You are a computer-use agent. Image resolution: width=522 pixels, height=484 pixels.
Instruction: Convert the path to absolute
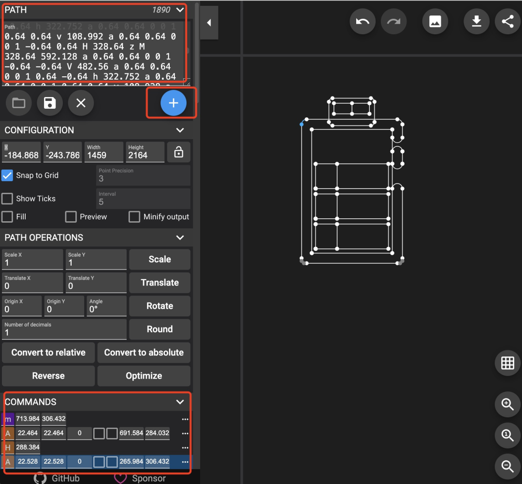(x=144, y=353)
